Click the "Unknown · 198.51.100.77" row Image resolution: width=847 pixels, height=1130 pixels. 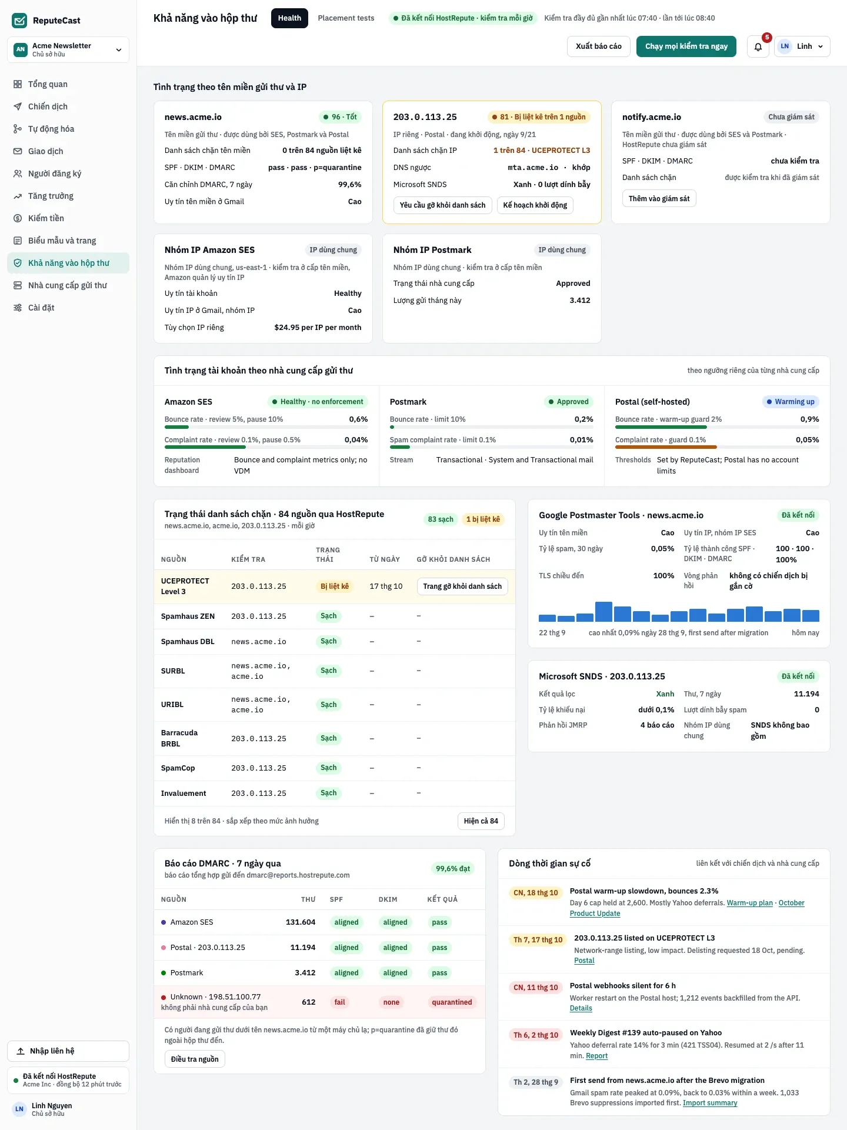click(x=319, y=1002)
